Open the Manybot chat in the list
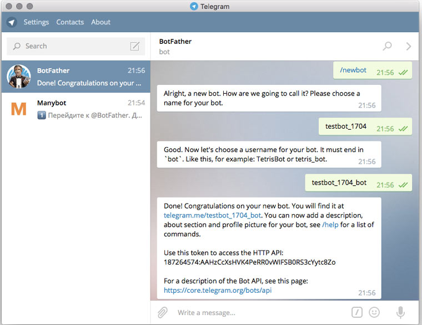The width and height of the screenshot is (422, 325). [x=76, y=109]
